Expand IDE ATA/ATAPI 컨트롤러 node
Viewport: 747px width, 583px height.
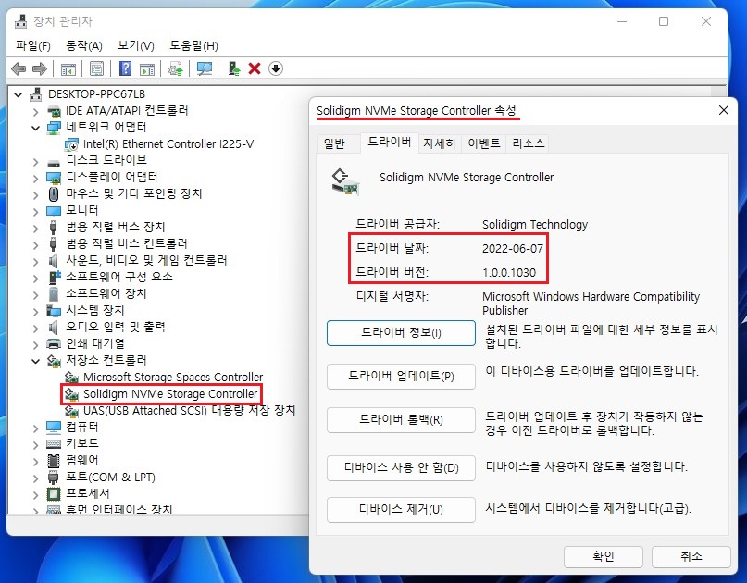(36, 111)
